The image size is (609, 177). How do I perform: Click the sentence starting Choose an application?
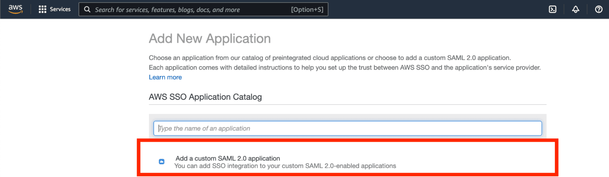(330, 58)
